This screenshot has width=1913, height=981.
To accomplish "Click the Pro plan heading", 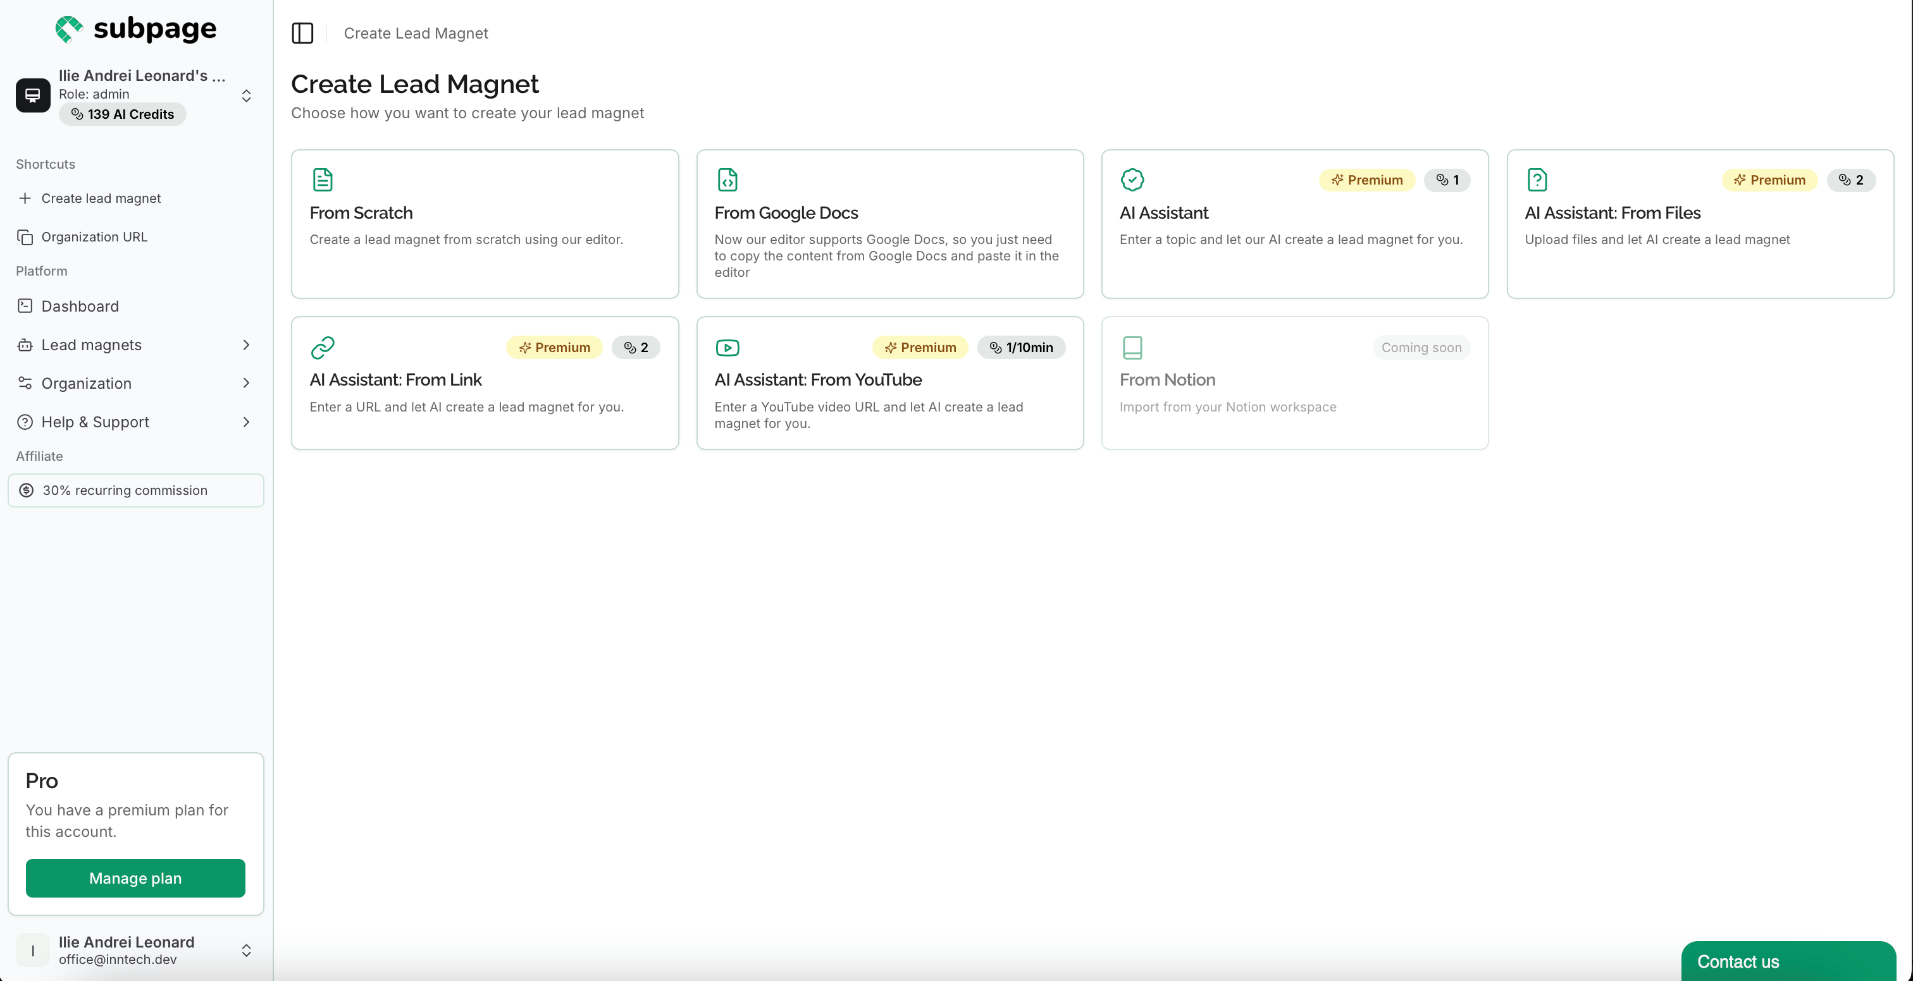I will (x=42, y=781).
